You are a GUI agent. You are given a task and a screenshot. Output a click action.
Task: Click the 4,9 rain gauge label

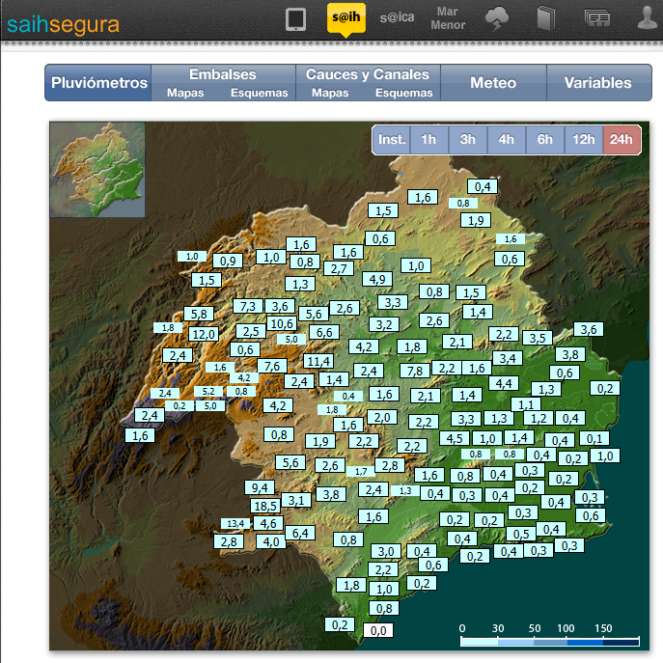tap(377, 279)
